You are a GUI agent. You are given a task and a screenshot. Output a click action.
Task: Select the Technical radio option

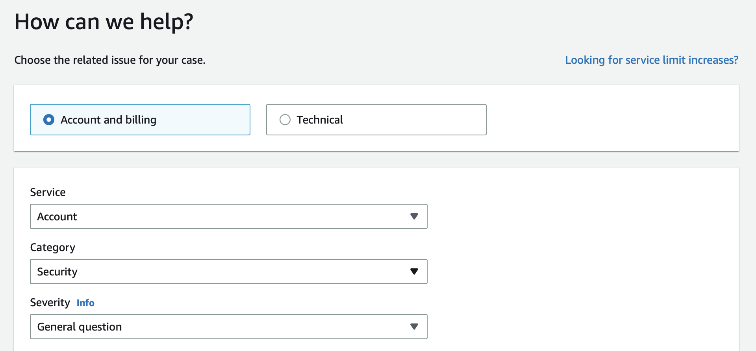click(x=376, y=120)
